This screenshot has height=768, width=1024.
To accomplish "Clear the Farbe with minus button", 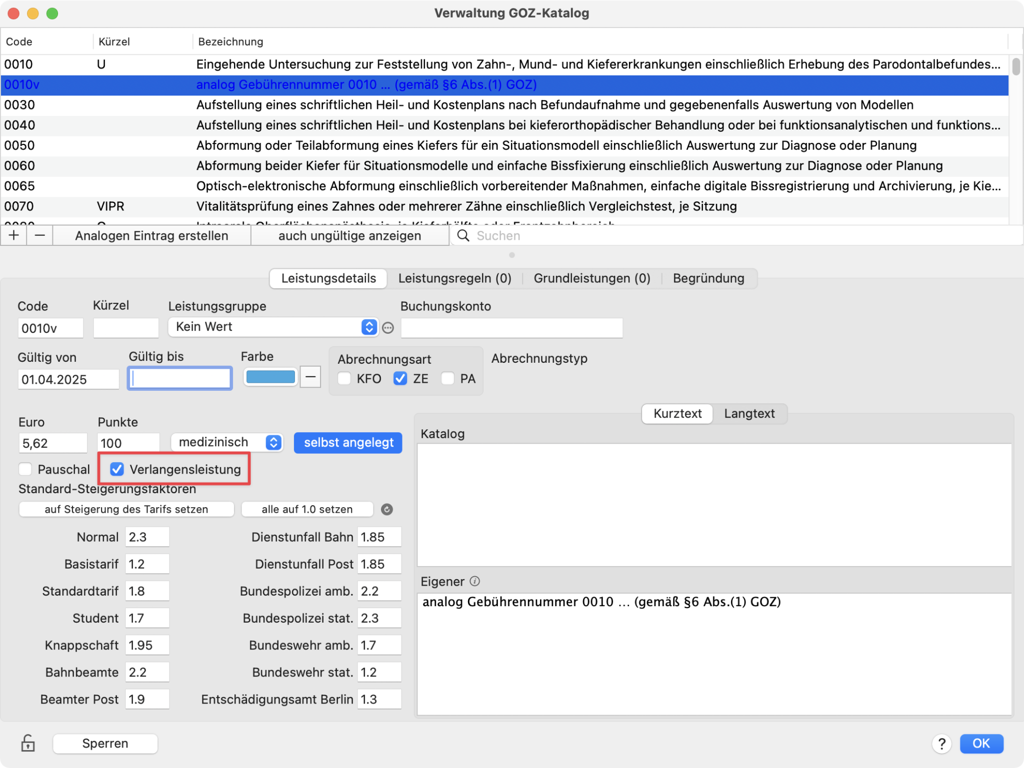I will [x=310, y=377].
